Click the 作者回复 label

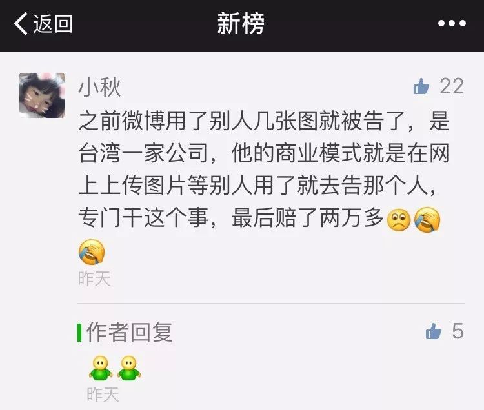[130, 332]
